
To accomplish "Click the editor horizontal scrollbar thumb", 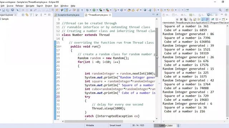I will (x=94, y=121).
